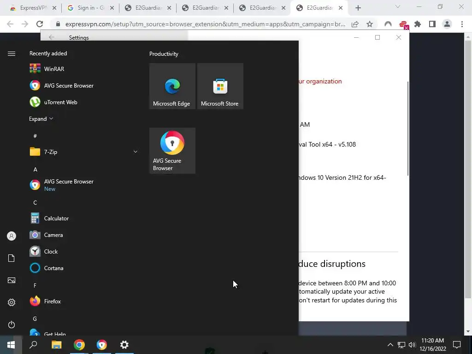Switch to the ExpressVPN tab
This screenshot has height=354, width=472.
pyautogui.click(x=33, y=8)
